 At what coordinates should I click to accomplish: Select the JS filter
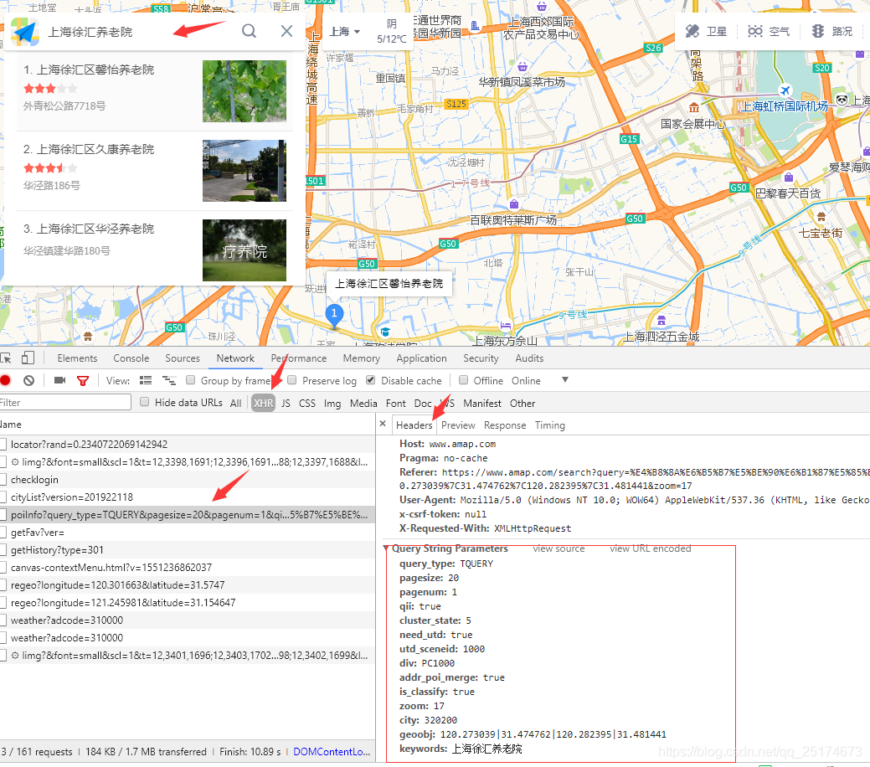[286, 404]
